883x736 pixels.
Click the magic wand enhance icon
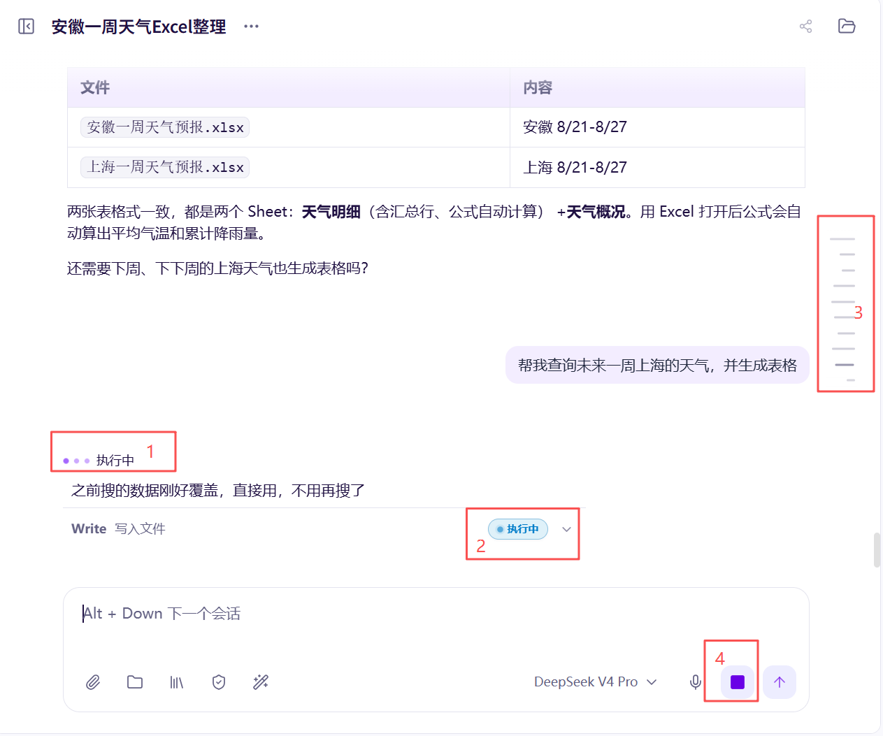point(261,682)
